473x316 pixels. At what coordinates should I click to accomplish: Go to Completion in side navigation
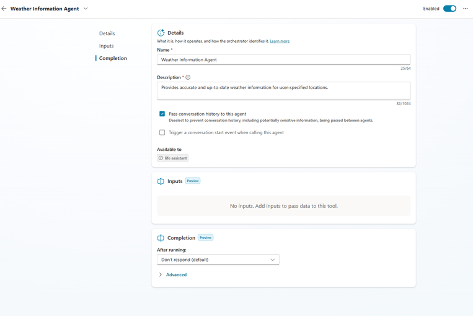click(x=113, y=58)
